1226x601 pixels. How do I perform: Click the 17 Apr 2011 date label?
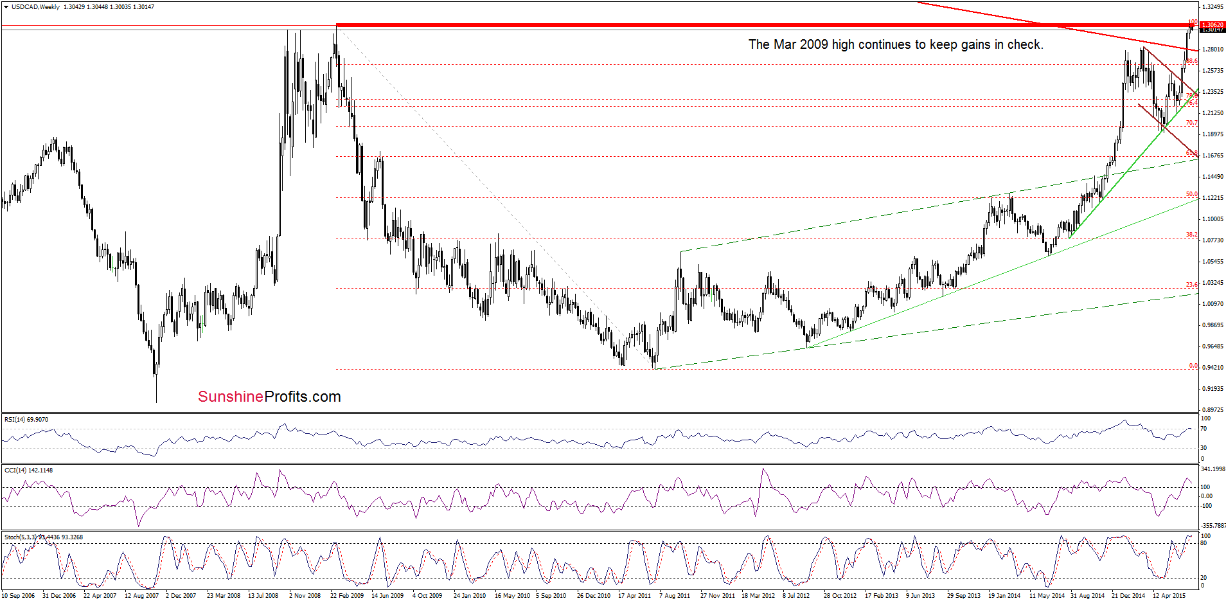(635, 596)
